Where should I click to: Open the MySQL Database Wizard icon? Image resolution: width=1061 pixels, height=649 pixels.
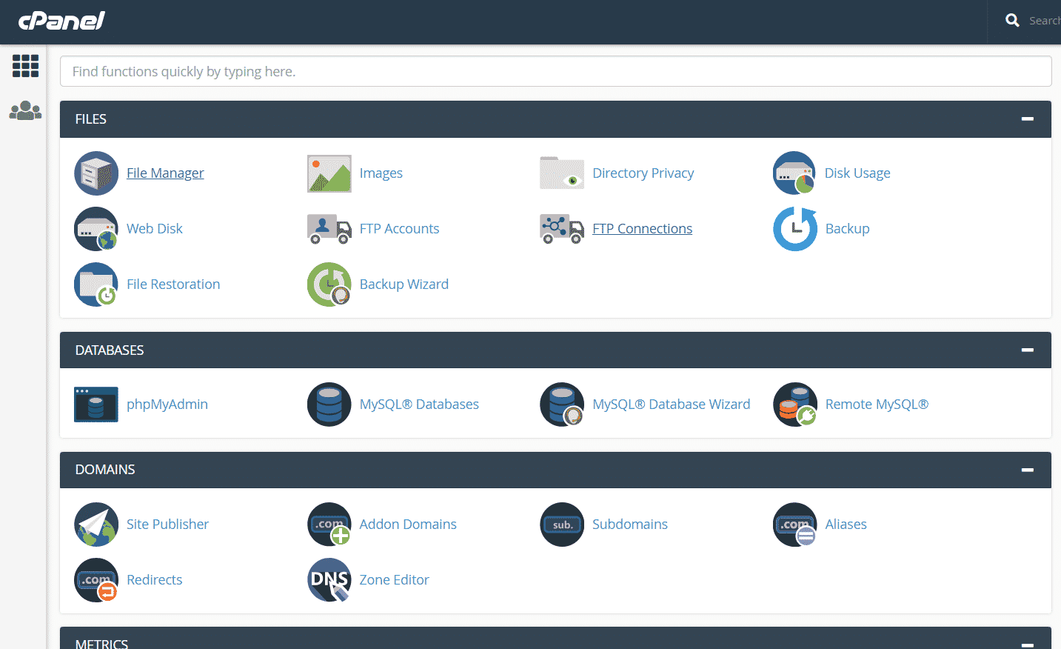pos(562,405)
